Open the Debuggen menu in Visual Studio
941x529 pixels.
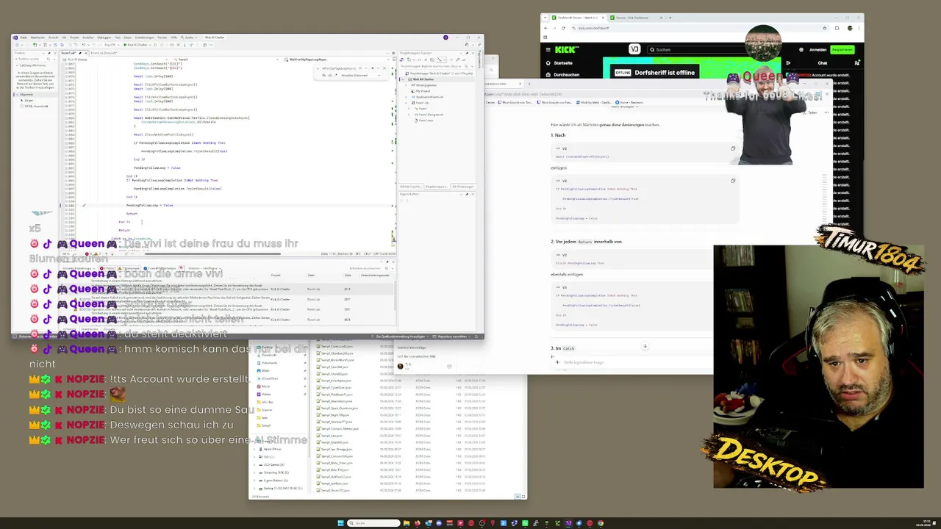coord(104,37)
